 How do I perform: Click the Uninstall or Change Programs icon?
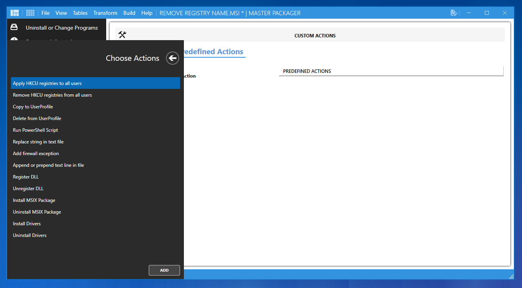(x=14, y=27)
